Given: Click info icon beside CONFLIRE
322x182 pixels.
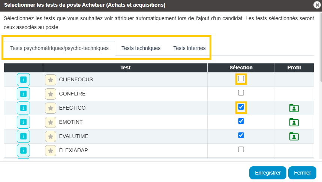Looking at the screenshot, I should 23,94.
